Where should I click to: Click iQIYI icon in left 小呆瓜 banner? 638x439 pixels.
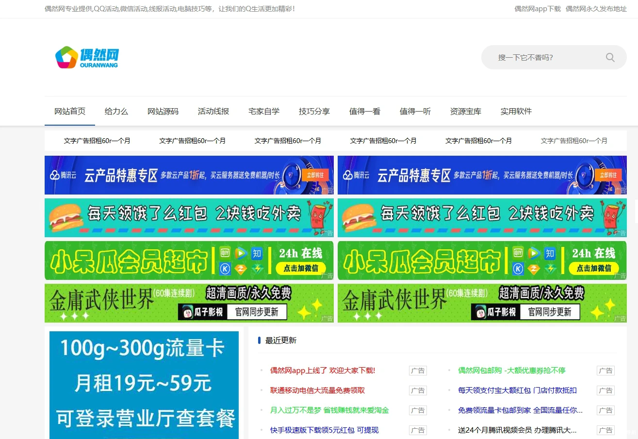[225, 253]
